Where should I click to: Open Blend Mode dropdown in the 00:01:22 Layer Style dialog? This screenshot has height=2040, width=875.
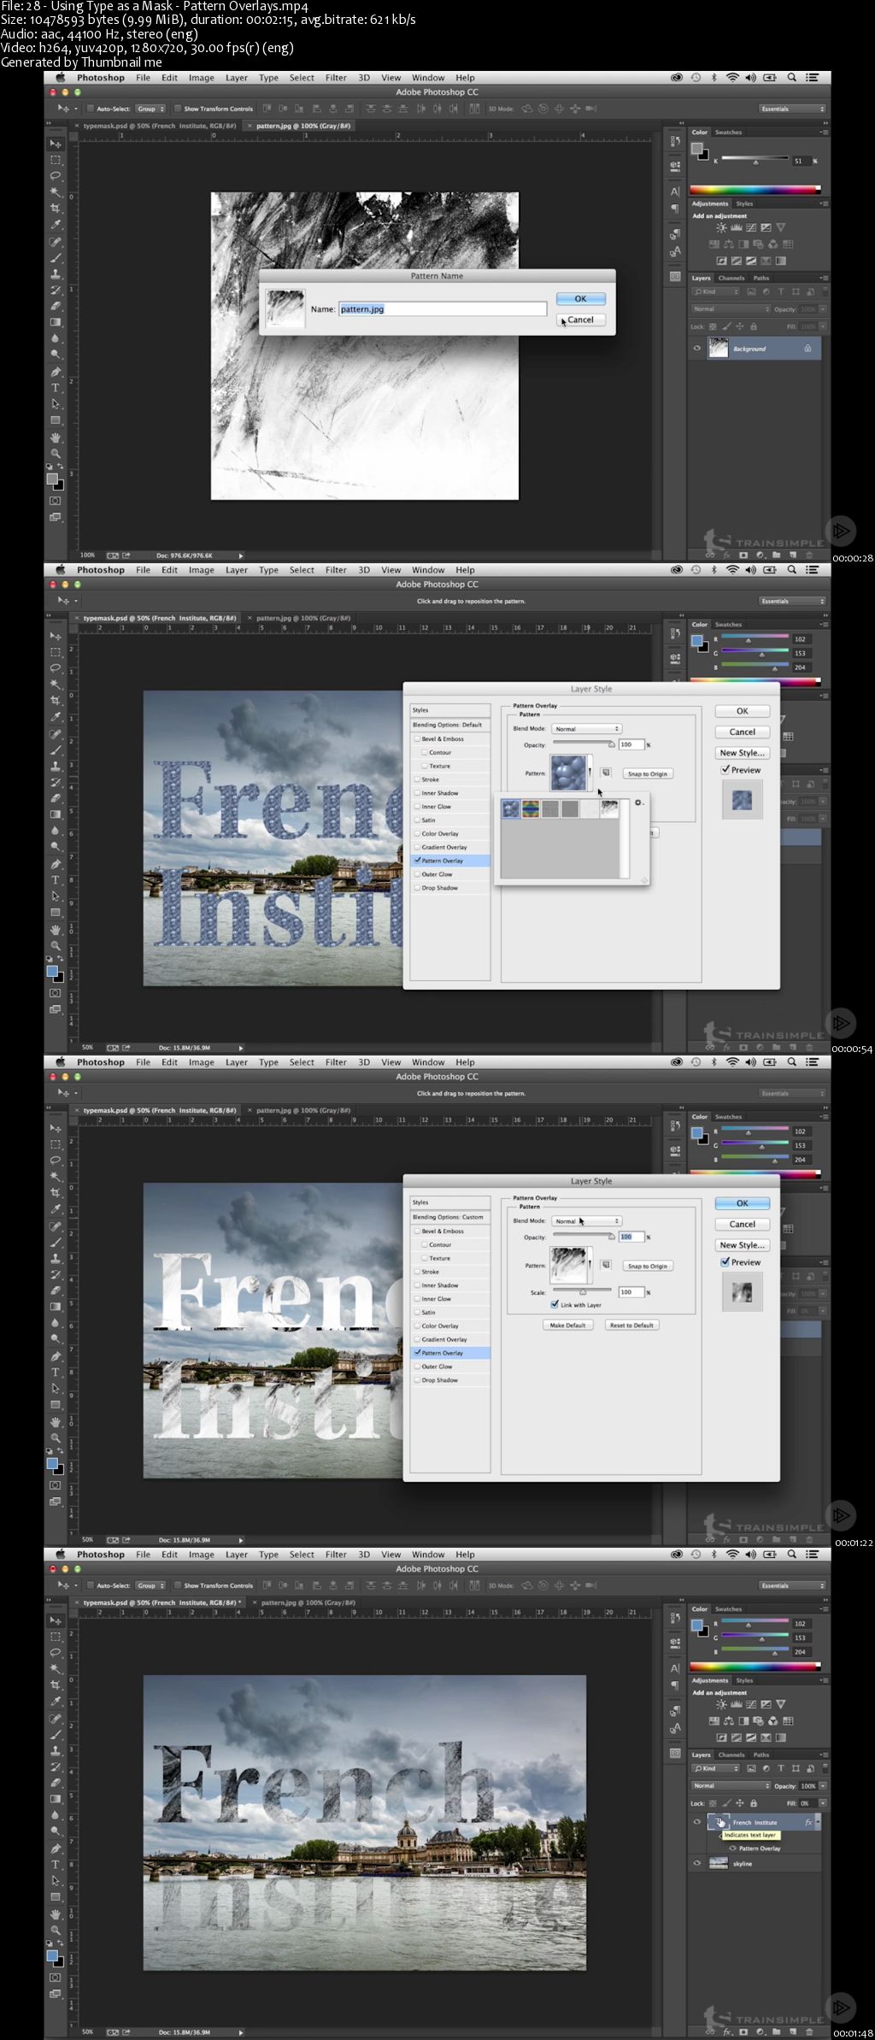586,1221
